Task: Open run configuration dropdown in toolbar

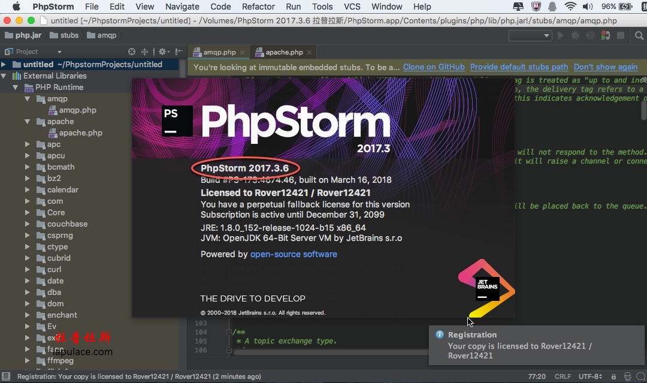Action: (x=530, y=35)
